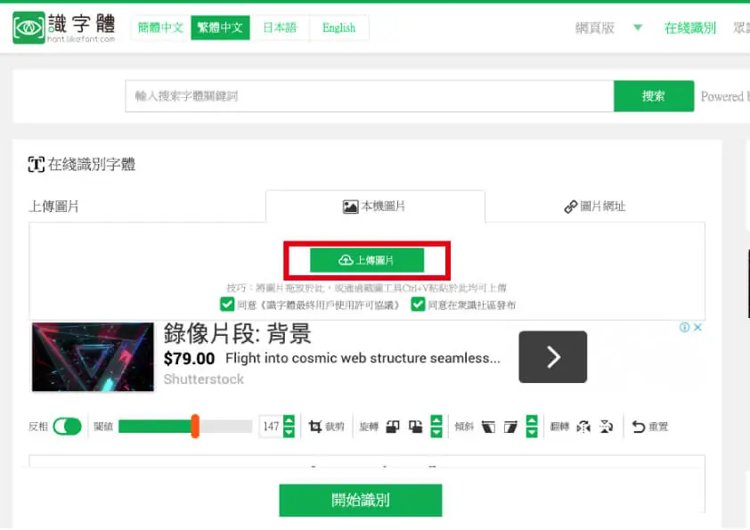Open the ad's neon triangle thumbnail
Image resolution: width=750 pixels, height=530 pixels.
tap(93, 357)
